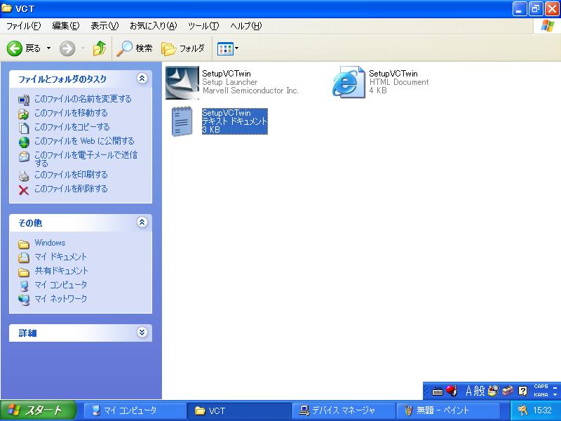Collapse the その他 panel
Viewport: 561px width, 421px height.
142,222
